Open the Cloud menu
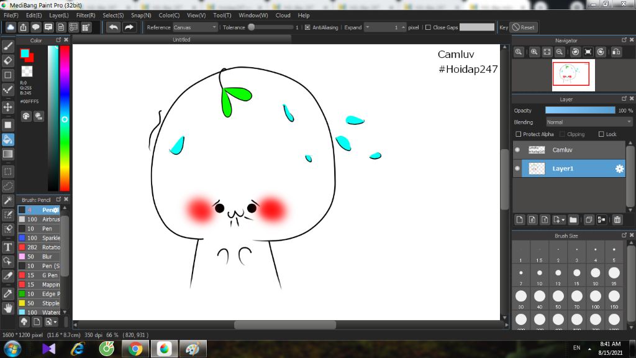Screen dimensions: 636x358 pyautogui.click(x=283, y=15)
